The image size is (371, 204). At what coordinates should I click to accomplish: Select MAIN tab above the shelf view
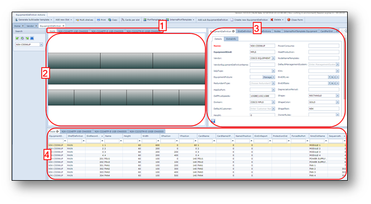[52, 31]
